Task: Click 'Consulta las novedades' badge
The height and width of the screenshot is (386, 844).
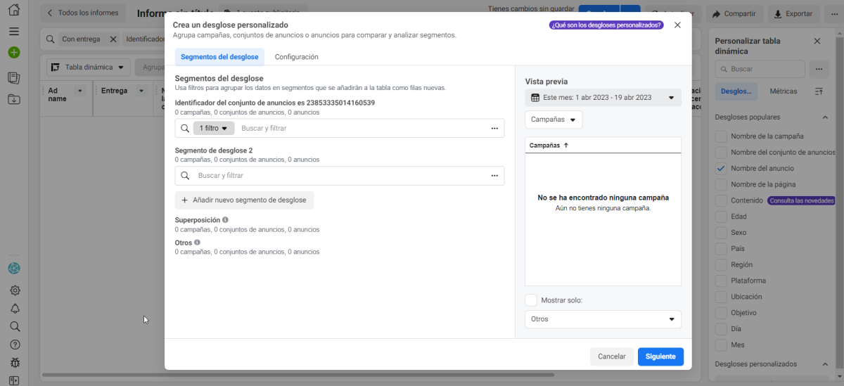Action: click(x=800, y=200)
